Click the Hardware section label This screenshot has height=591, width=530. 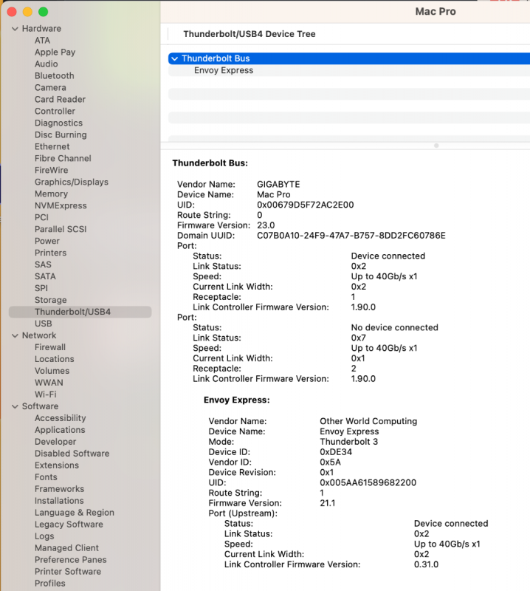[x=41, y=29]
